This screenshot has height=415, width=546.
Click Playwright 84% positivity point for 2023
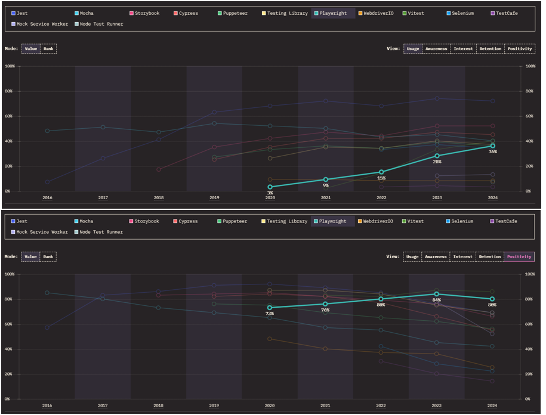tap(437, 294)
